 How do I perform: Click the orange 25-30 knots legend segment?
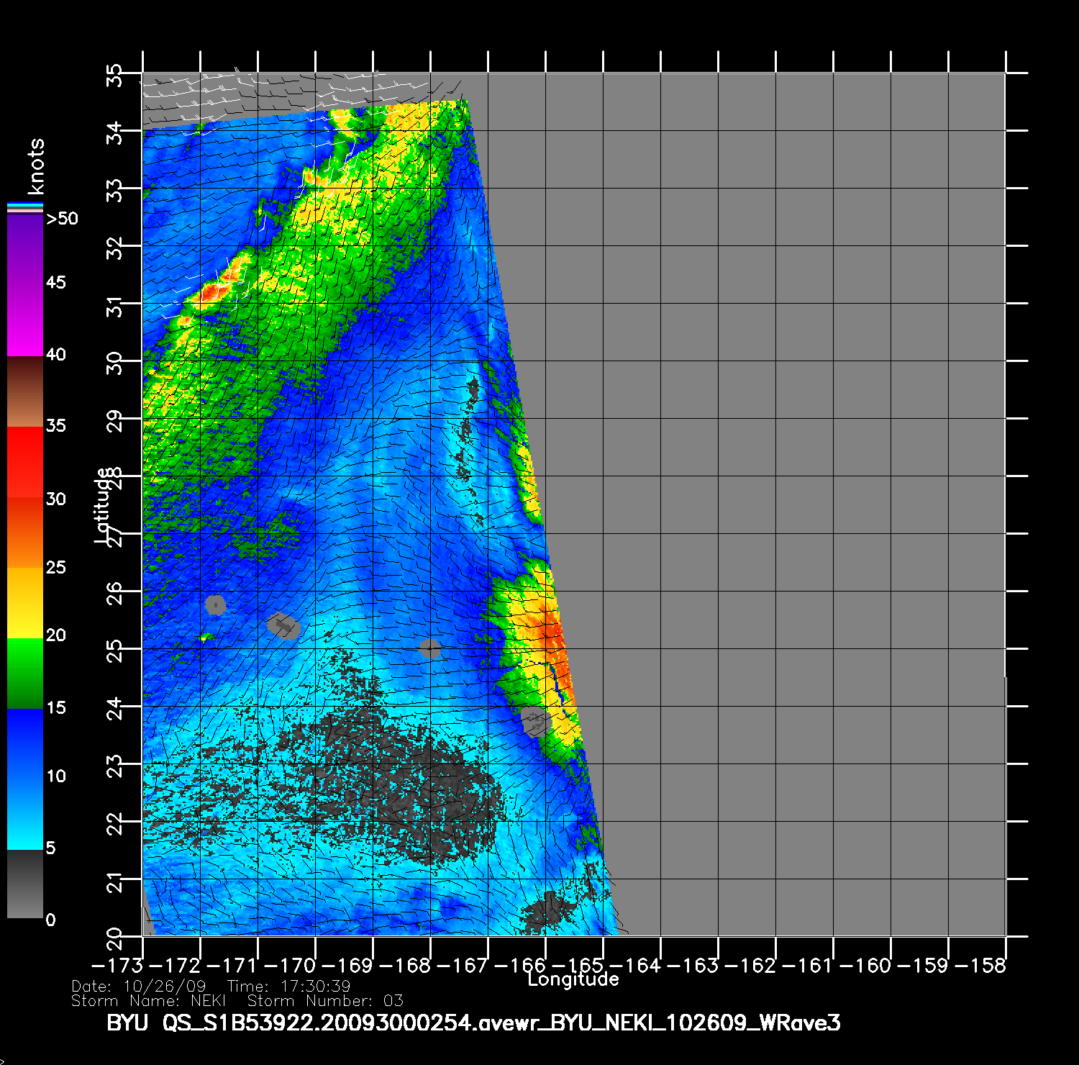click(24, 532)
